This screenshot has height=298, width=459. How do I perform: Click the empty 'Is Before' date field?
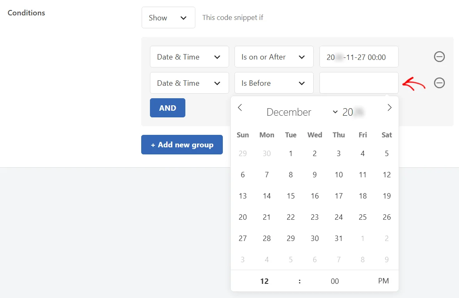pos(359,83)
